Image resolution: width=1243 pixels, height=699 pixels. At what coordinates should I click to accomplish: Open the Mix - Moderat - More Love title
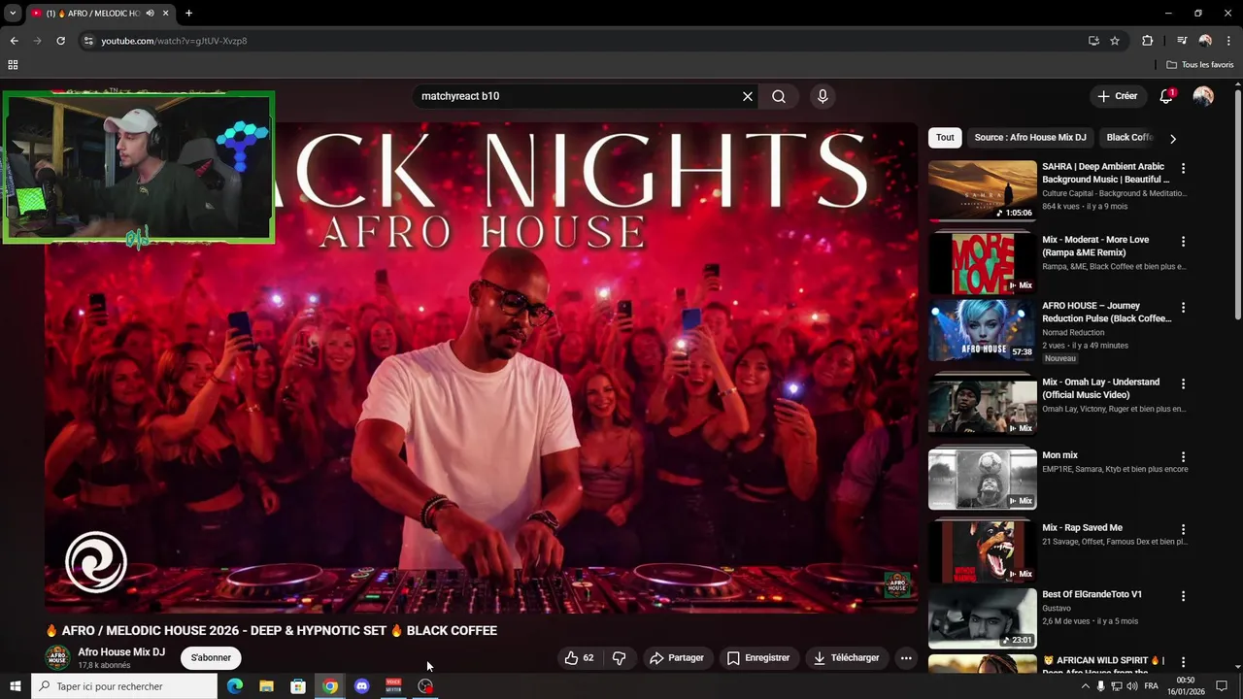click(1095, 246)
